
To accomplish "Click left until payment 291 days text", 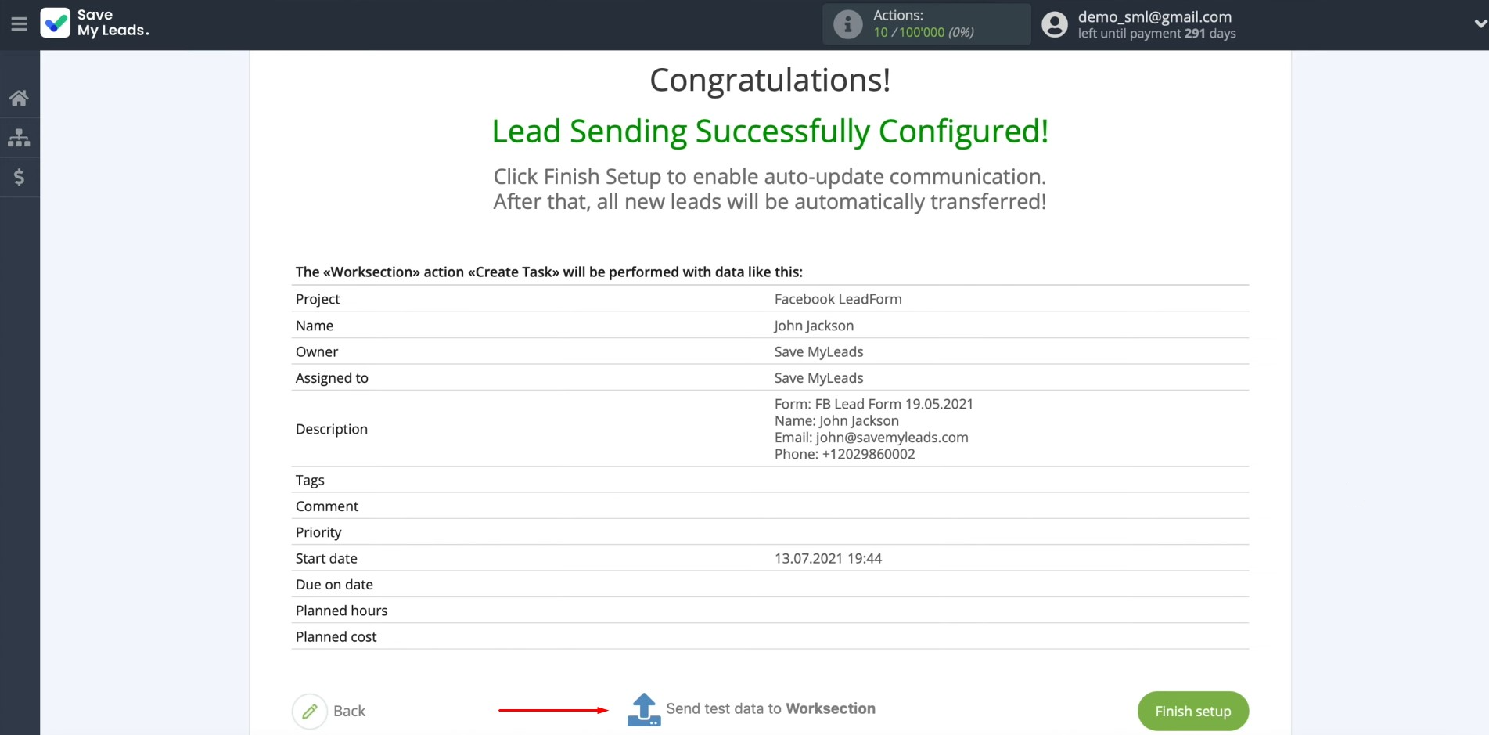I will (x=1156, y=34).
